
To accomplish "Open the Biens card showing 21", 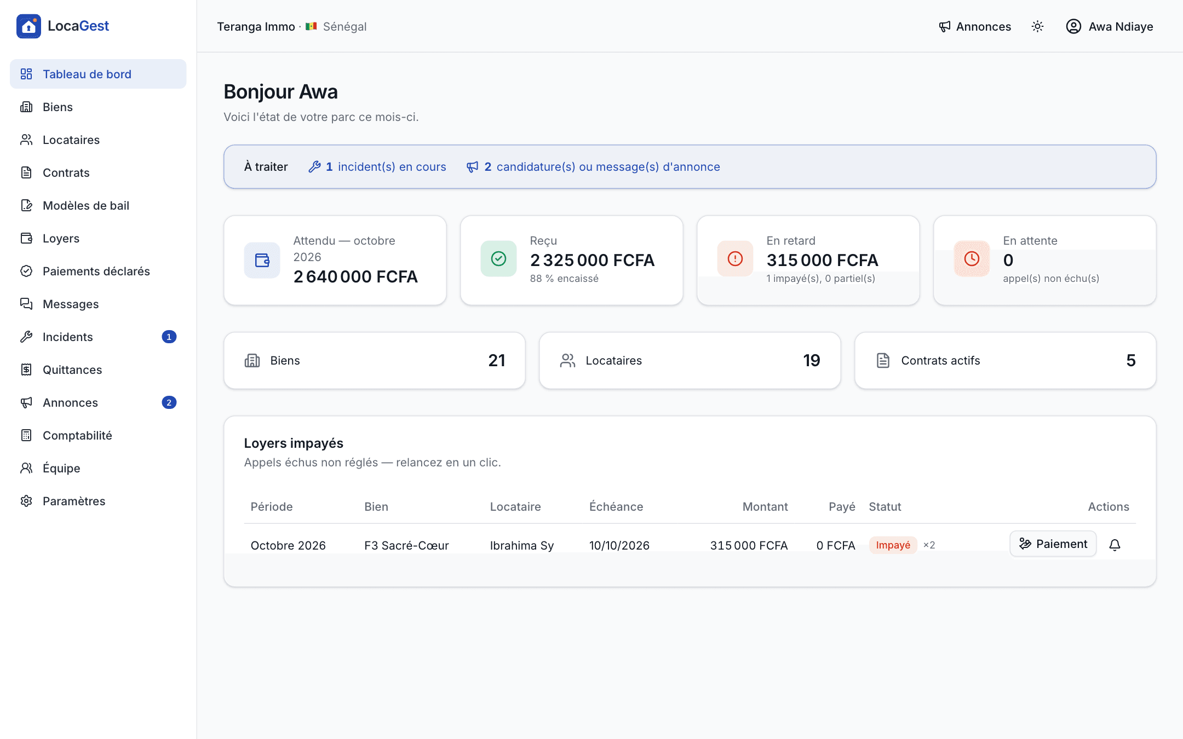I will tap(375, 360).
